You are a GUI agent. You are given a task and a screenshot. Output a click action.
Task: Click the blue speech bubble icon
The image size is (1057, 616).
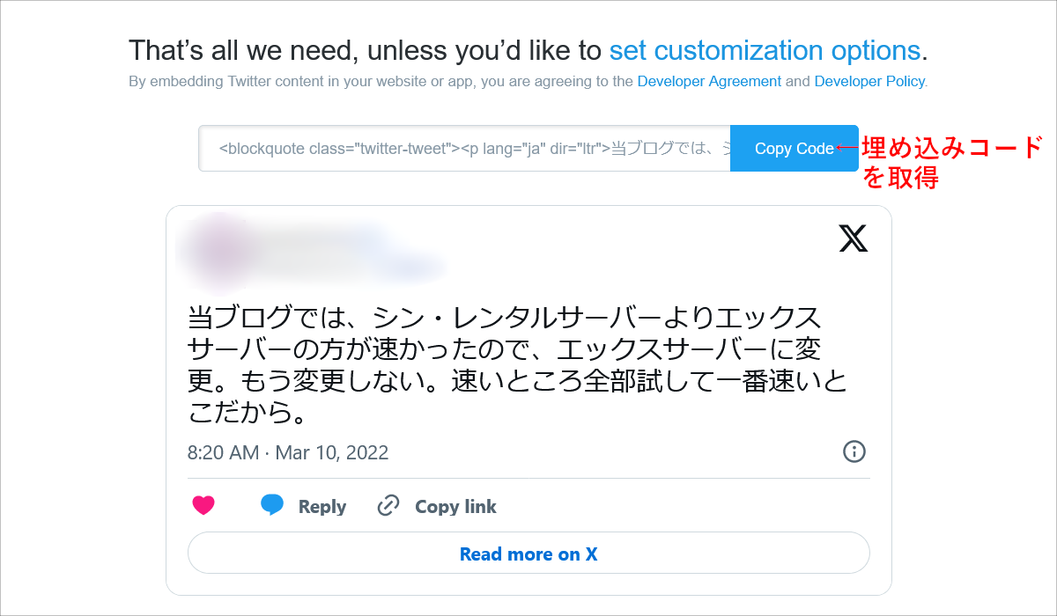tap(274, 505)
